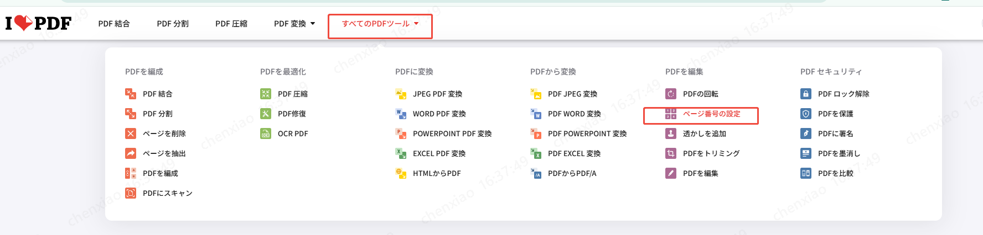Viewport: 983px width, 235px height.
Task: Click the ページ番号の設定 icon
Action: pyautogui.click(x=671, y=114)
